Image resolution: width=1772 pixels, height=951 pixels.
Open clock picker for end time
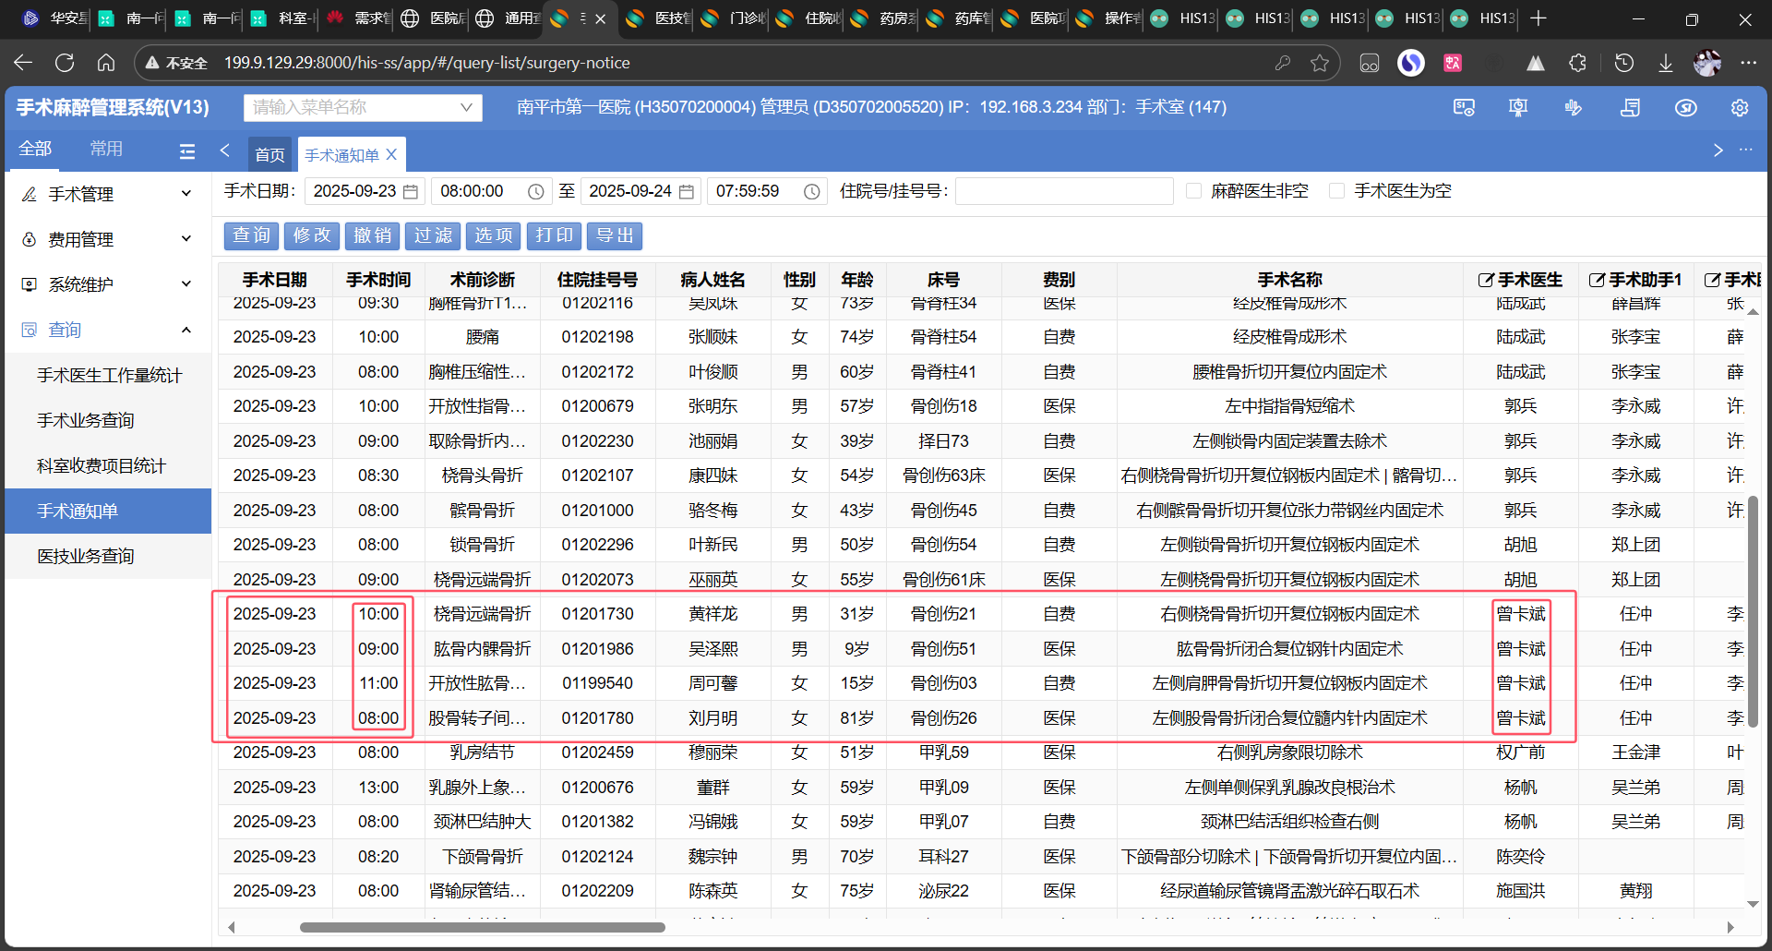[811, 191]
